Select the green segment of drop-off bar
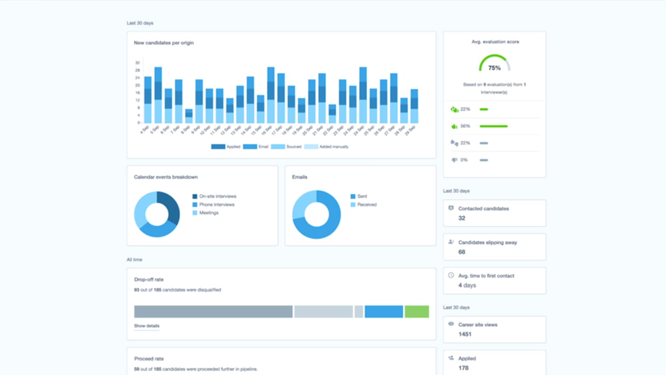 pyautogui.click(x=416, y=311)
